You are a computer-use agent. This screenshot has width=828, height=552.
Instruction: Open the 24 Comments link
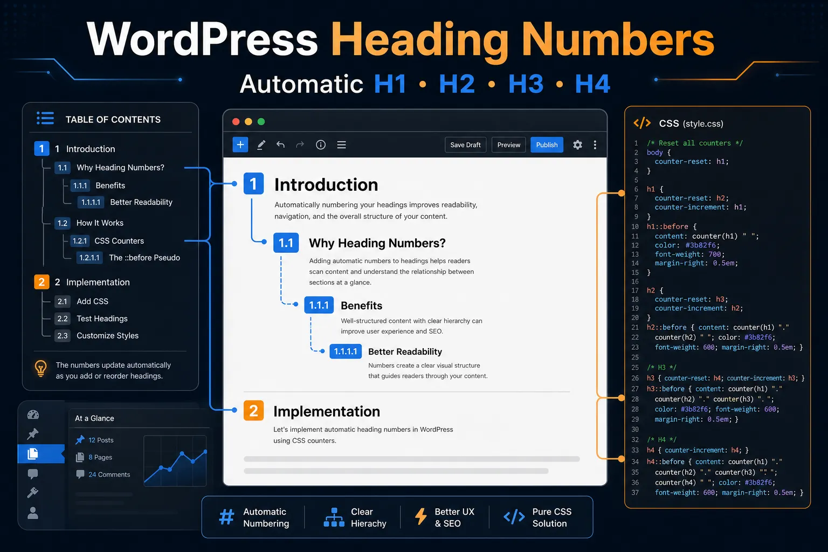[109, 474]
